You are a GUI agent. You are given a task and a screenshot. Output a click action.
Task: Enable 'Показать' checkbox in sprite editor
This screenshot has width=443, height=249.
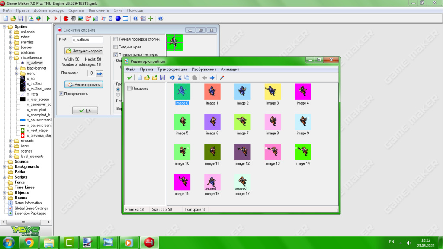click(129, 88)
